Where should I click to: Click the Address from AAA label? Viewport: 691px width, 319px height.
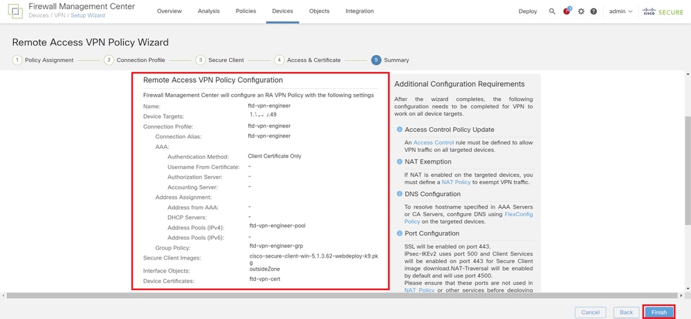point(193,207)
